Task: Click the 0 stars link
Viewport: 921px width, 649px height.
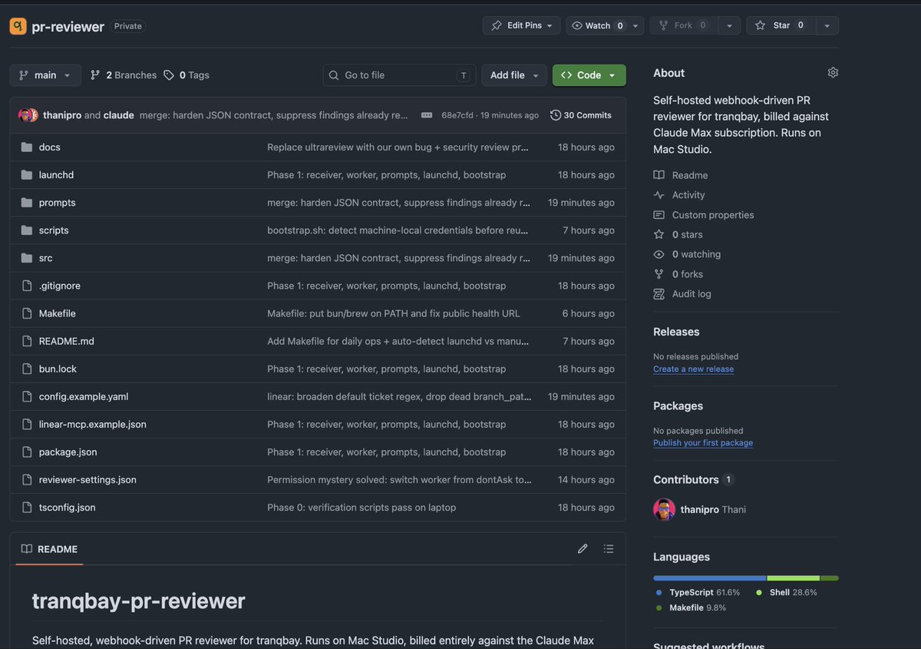Action: click(678, 235)
